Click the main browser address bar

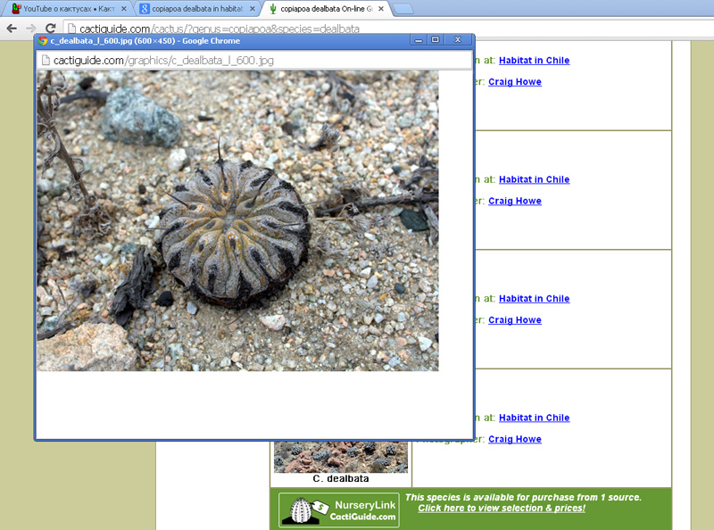[387, 29]
